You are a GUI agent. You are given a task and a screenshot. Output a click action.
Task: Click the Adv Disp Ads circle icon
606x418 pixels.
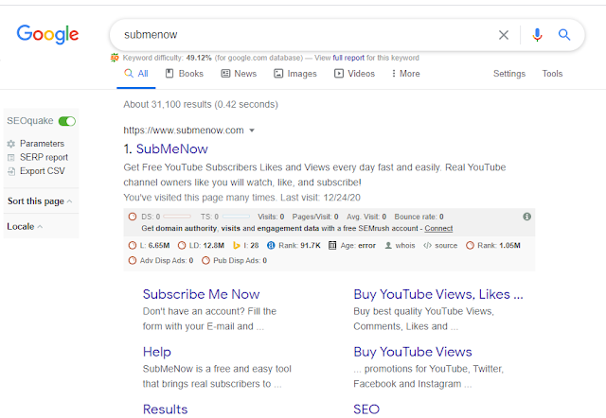pyautogui.click(x=133, y=260)
